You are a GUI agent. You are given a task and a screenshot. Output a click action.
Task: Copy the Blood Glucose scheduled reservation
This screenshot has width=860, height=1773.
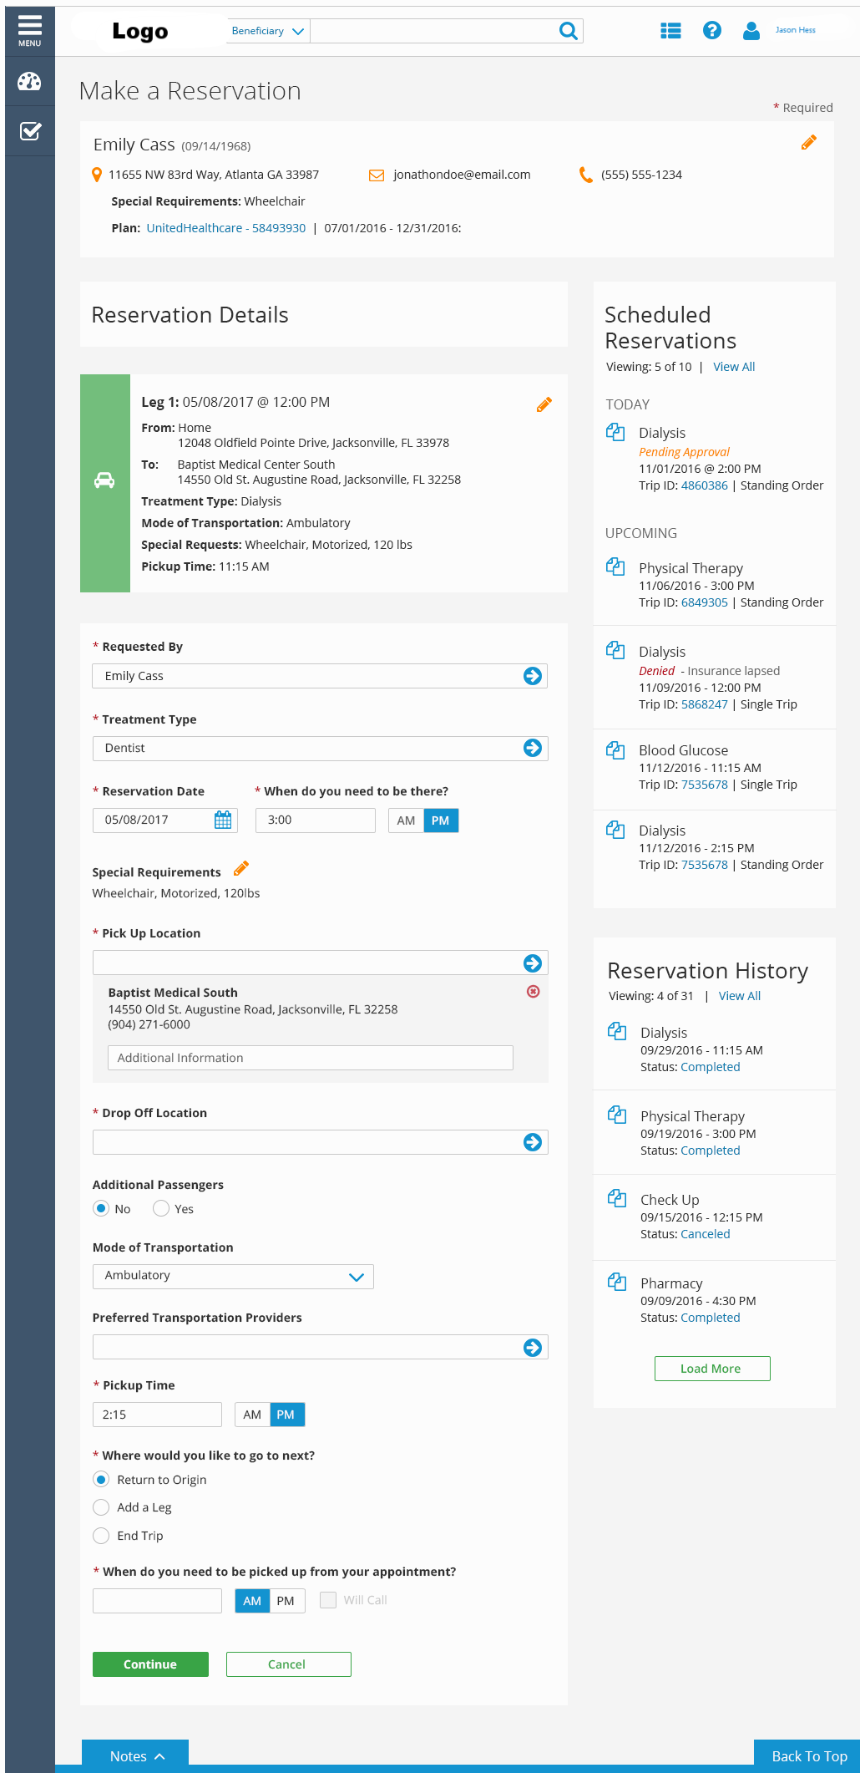click(x=615, y=750)
